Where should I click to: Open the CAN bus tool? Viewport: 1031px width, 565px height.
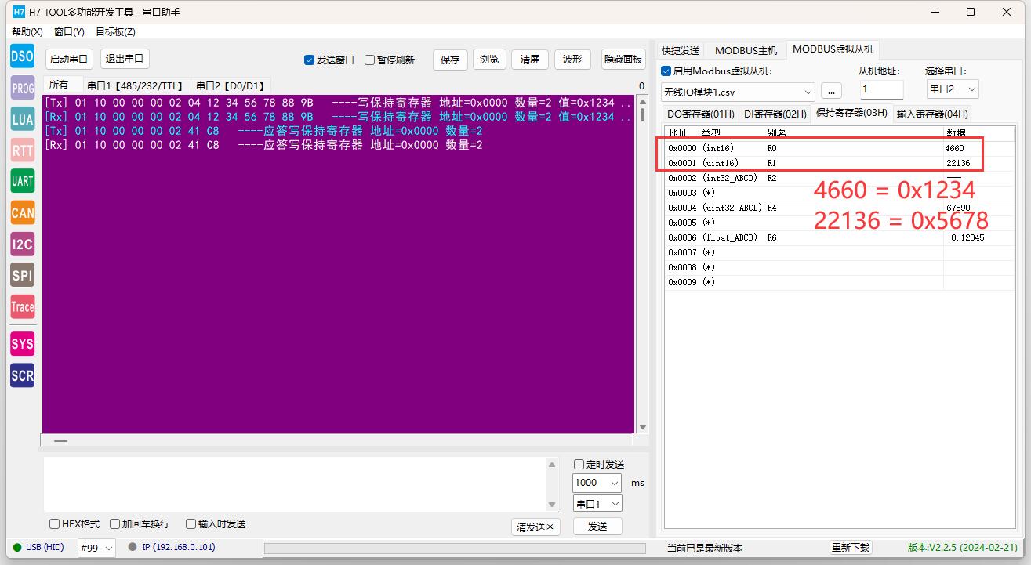pos(22,212)
